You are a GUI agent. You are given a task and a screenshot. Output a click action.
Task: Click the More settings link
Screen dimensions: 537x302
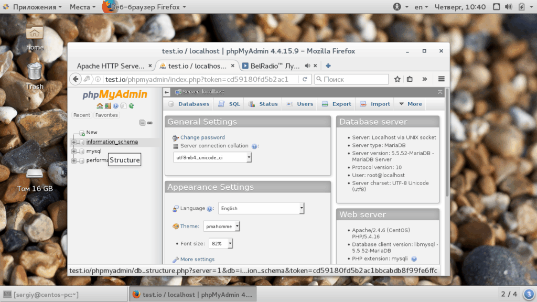click(x=197, y=259)
